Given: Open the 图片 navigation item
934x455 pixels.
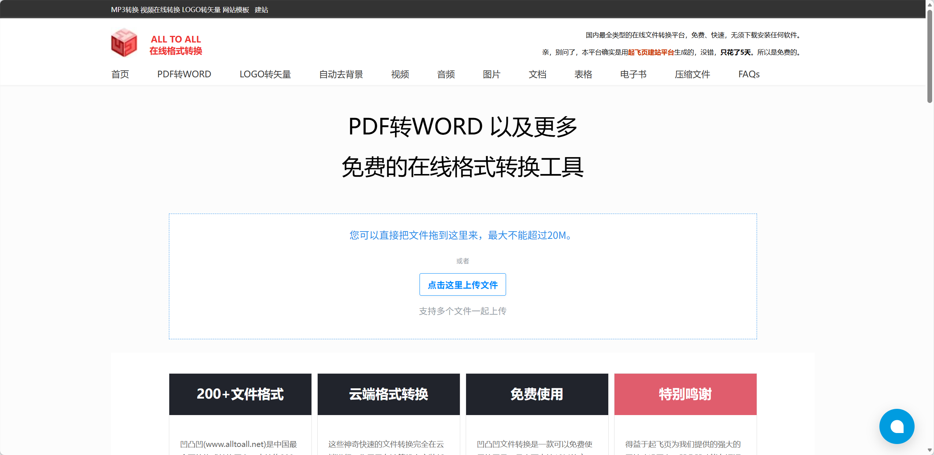Looking at the screenshot, I should (492, 74).
